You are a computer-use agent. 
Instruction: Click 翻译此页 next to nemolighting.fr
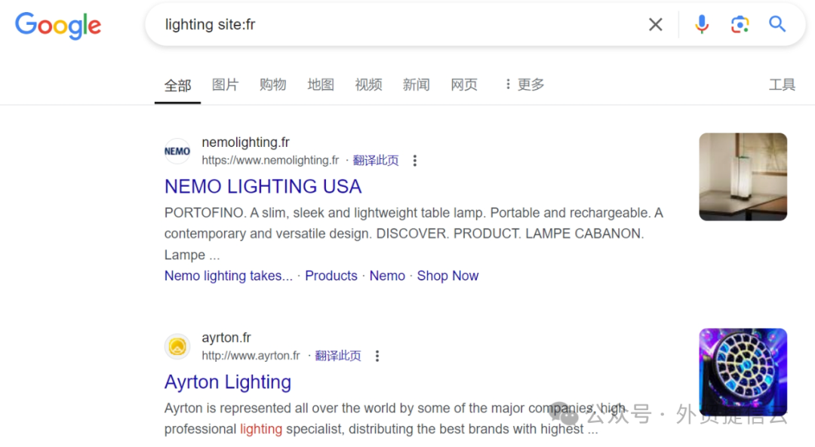[x=376, y=161]
